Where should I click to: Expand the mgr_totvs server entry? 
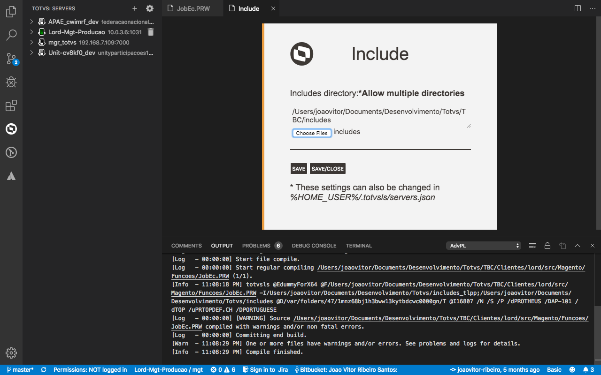(x=31, y=42)
